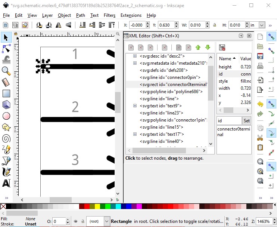The image size is (277, 227).
Task: Expand the svg:text text9 node
Action: click(x=135, y=105)
